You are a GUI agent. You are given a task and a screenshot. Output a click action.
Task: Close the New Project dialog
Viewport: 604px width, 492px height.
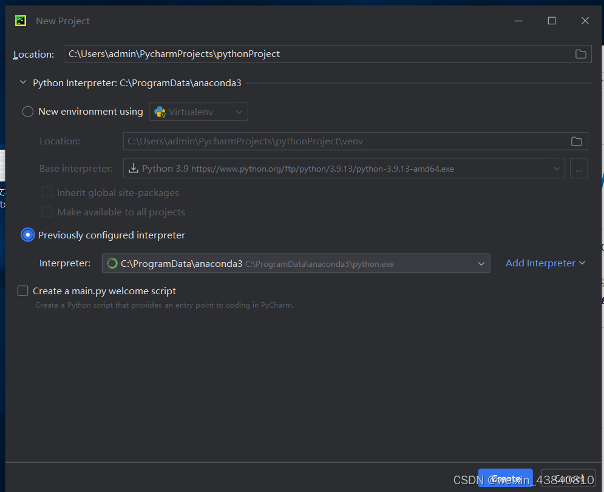point(585,21)
